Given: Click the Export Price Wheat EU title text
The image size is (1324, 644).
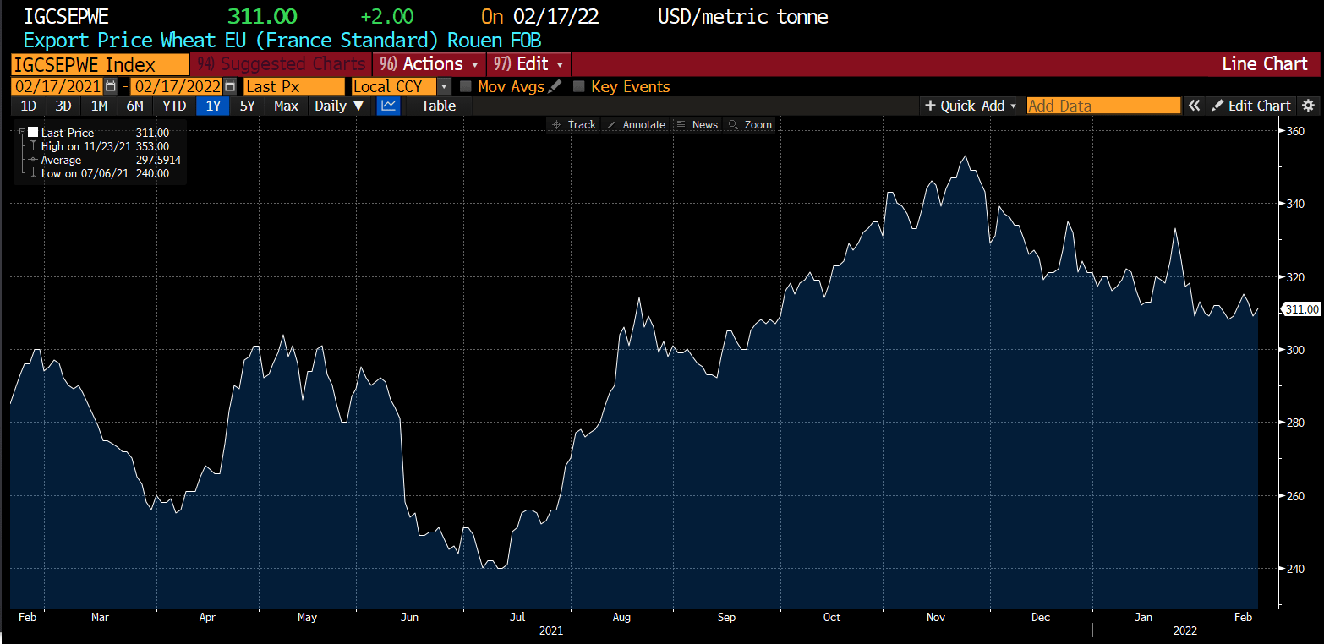Looking at the screenshot, I should click(282, 40).
